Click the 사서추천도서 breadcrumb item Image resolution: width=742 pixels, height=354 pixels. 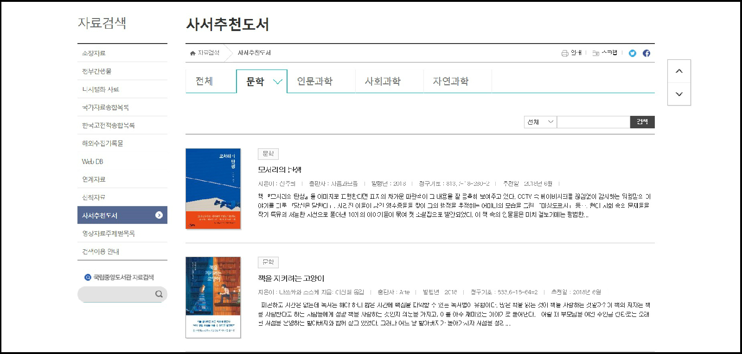pos(254,53)
